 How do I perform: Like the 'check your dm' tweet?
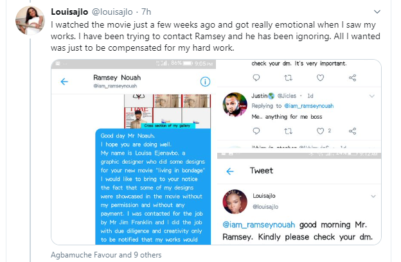(x=320, y=78)
